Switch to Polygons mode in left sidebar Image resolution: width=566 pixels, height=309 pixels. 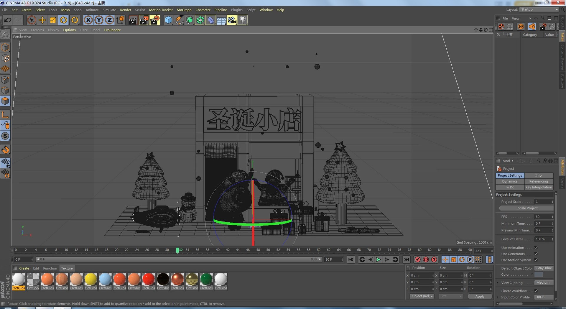pyautogui.click(x=5, y=101)
